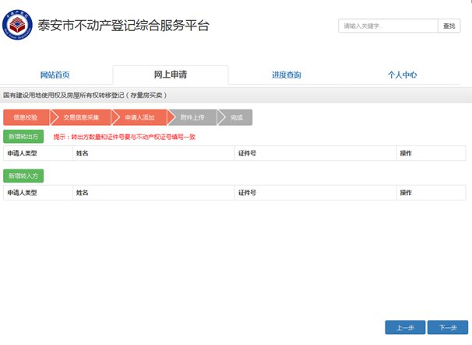Click 姓名 header in the transferee table
The width and height of the screenshot is (472, 345).
[x=82, y=192]
